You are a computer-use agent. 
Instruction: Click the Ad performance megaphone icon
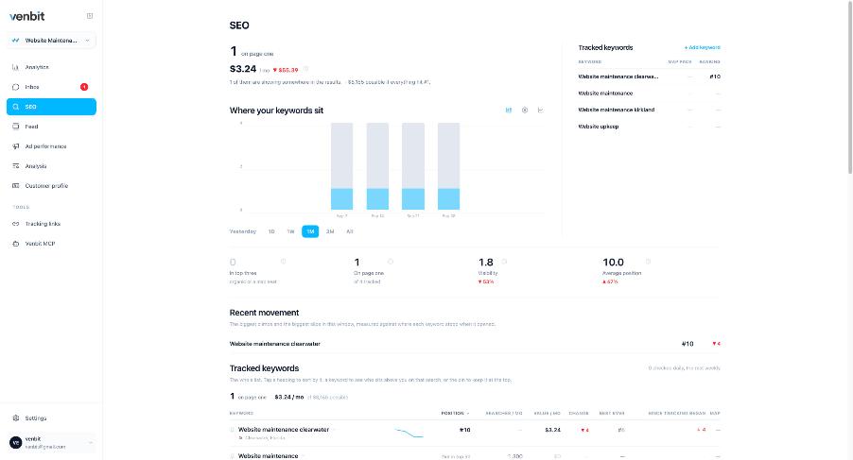tap(16, 146)
